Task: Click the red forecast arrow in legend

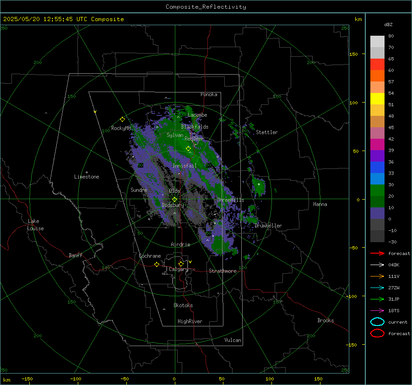Action: 377,253
